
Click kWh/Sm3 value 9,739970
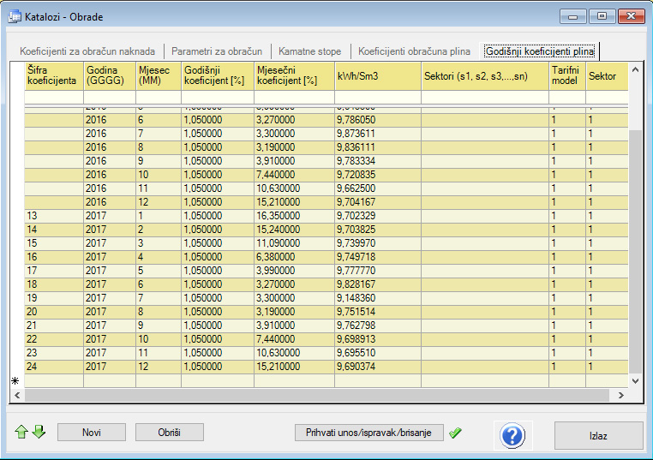click(x=378, y=243)
